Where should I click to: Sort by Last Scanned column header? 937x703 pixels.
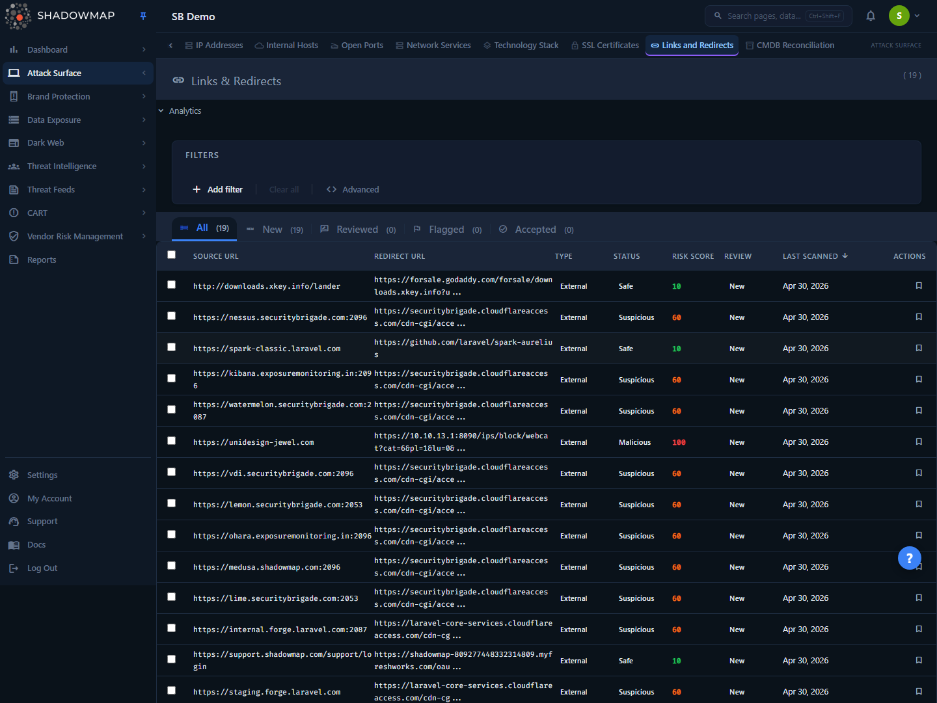815,256
